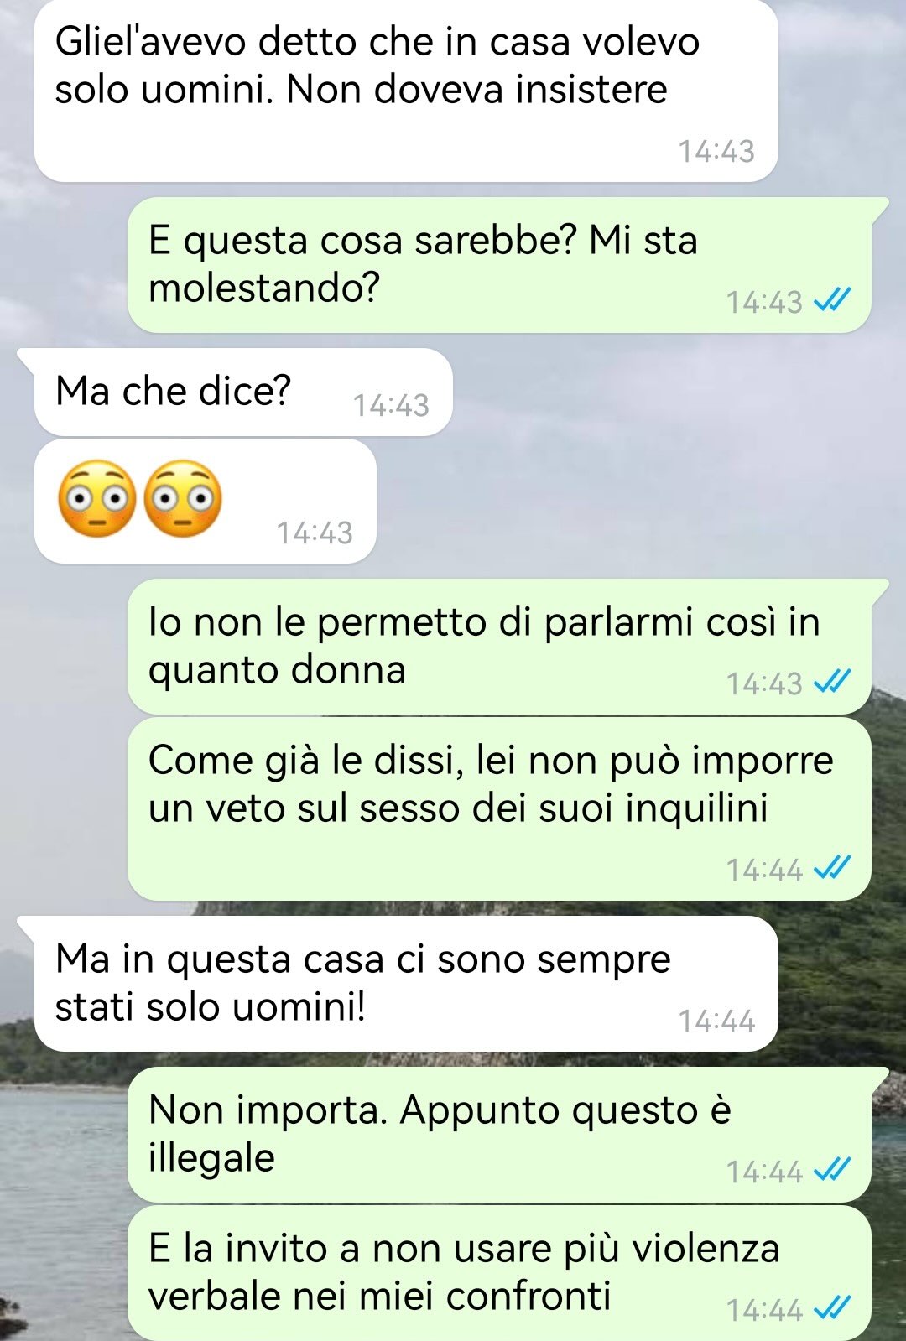Select message 'Gliel'avevo detto che in casa volevo'
The image size is (906, 1341).
tap(406, 91)
